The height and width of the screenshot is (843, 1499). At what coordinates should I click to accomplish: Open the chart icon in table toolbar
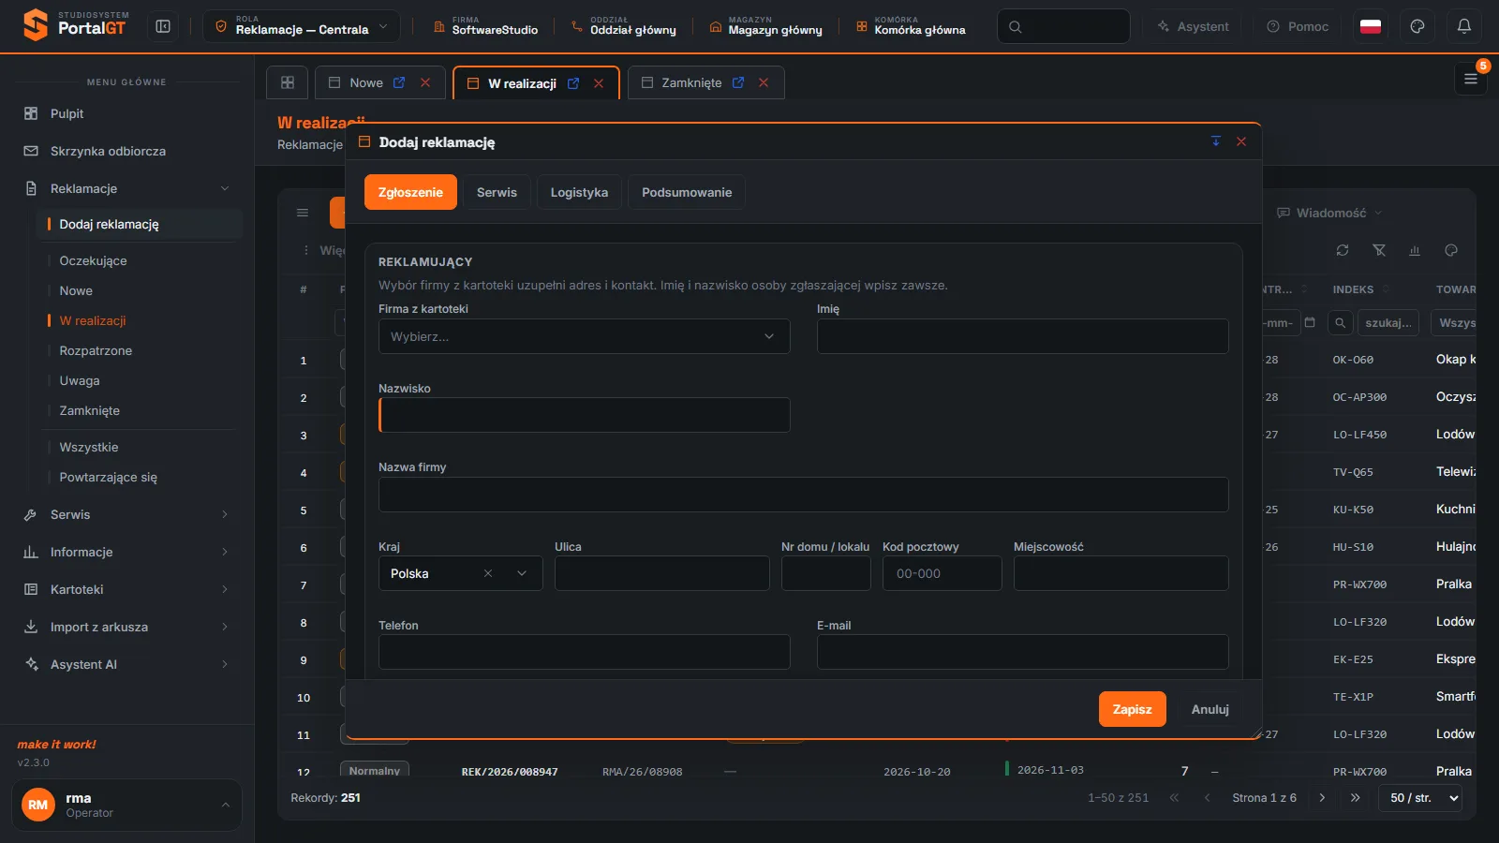coord(1415,250)
